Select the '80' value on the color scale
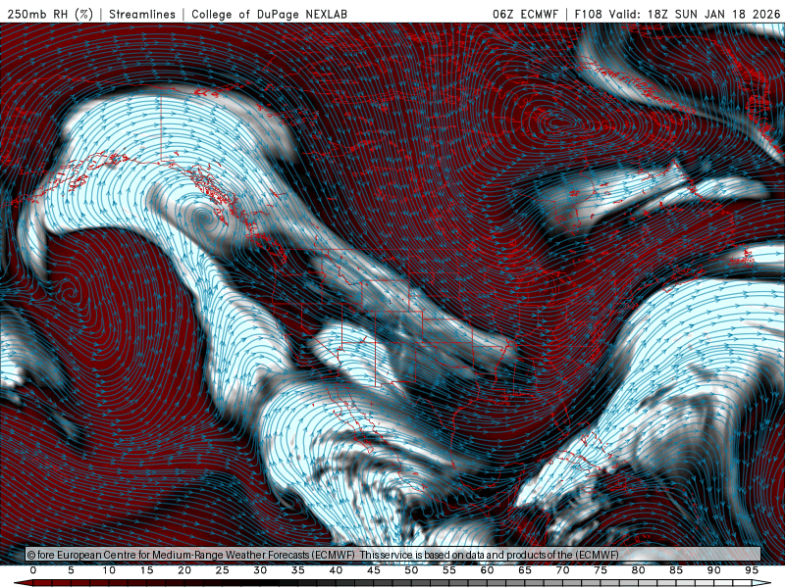The width and height of the screenshot is (785, 588). pos(638,570)
